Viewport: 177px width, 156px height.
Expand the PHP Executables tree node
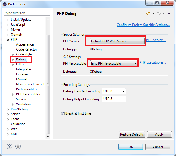13,94
